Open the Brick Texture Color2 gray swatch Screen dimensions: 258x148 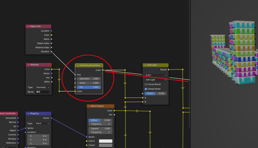tap(106, 145)
